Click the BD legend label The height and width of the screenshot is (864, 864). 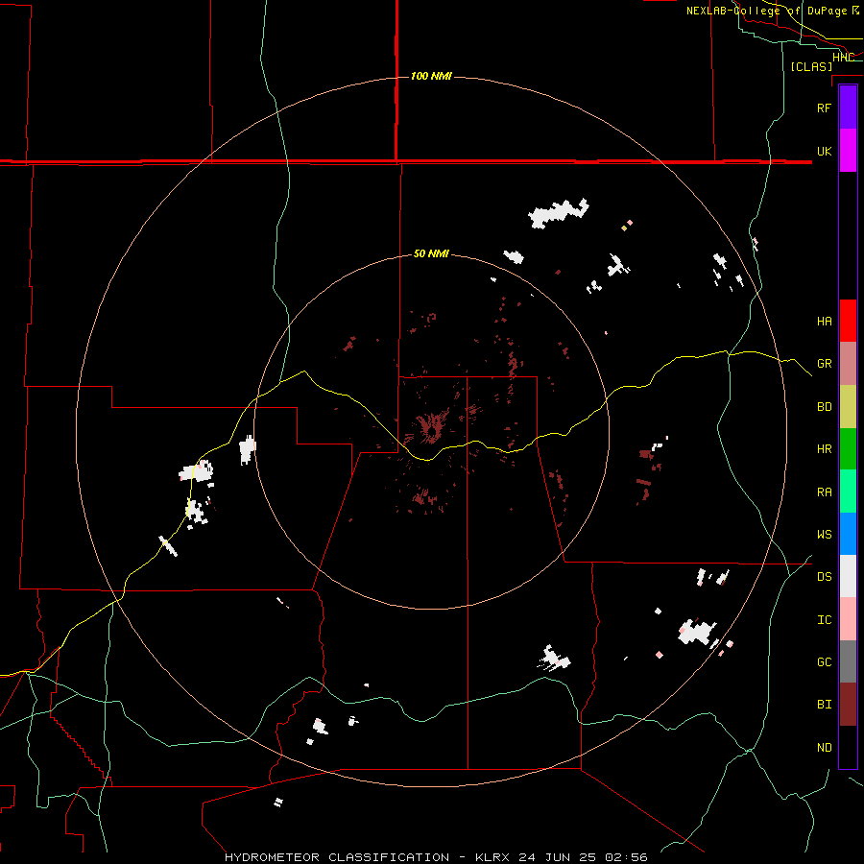pos(824,407)
